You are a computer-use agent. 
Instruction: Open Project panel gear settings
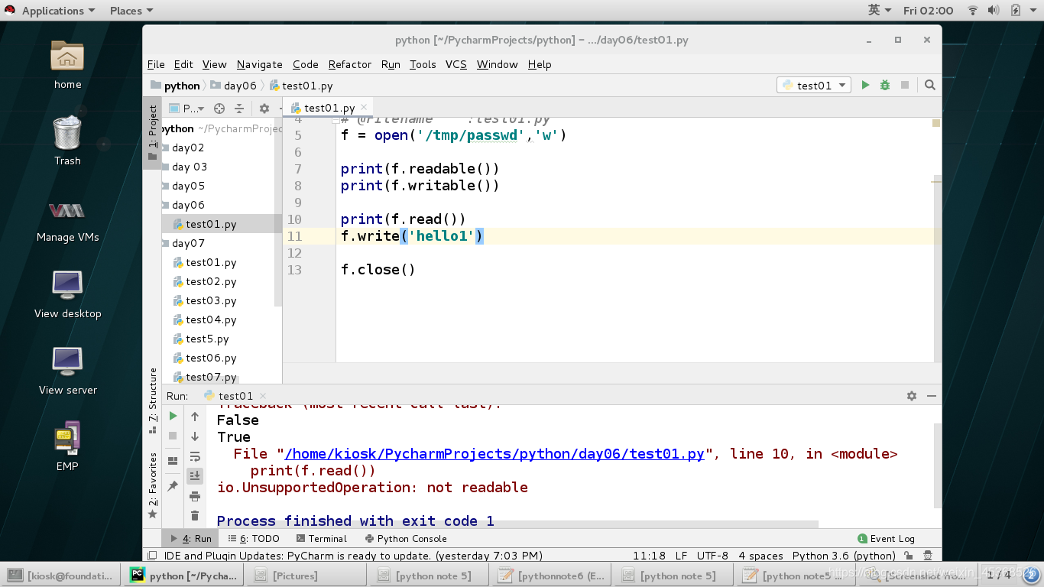264,109
